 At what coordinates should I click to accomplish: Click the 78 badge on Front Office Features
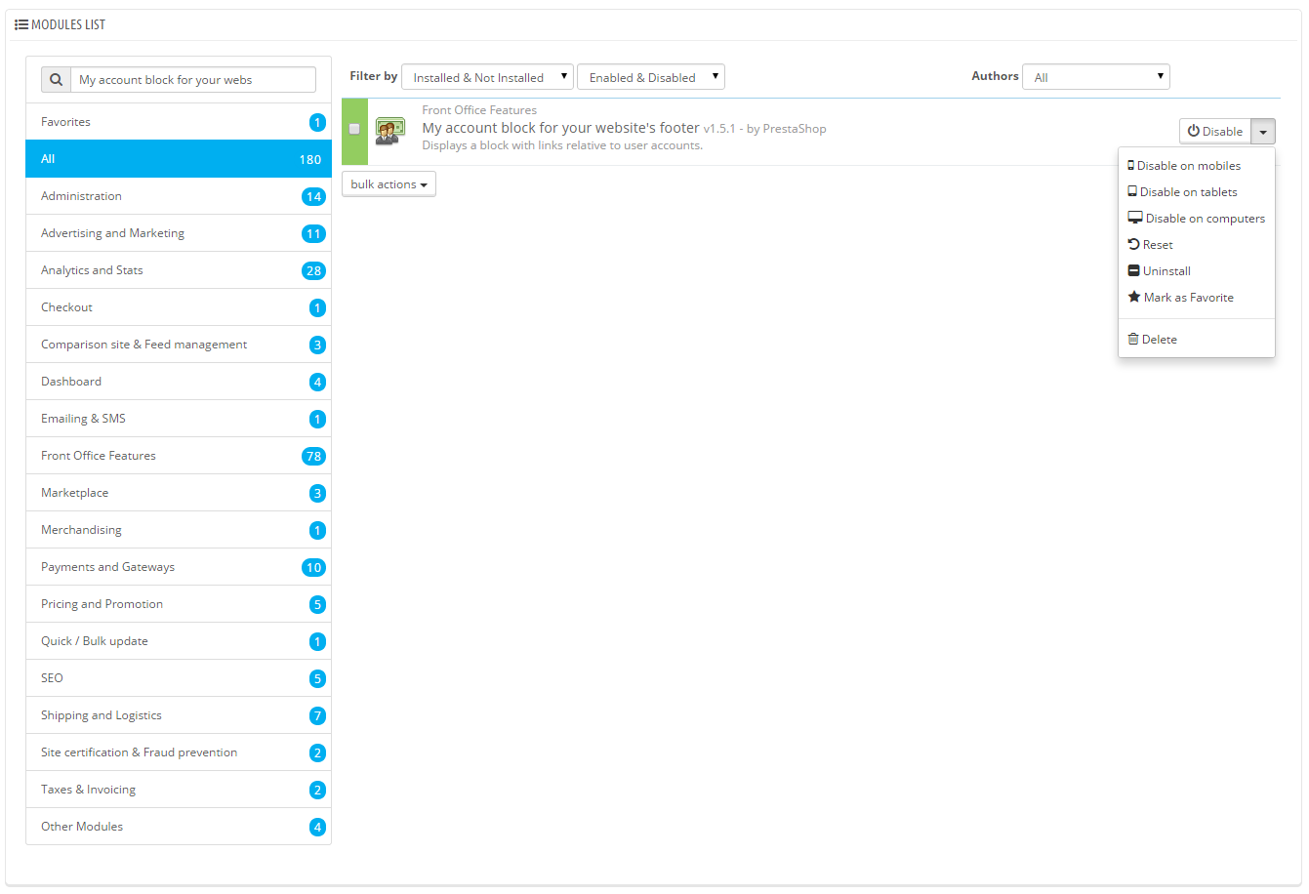tap(313, 456)
